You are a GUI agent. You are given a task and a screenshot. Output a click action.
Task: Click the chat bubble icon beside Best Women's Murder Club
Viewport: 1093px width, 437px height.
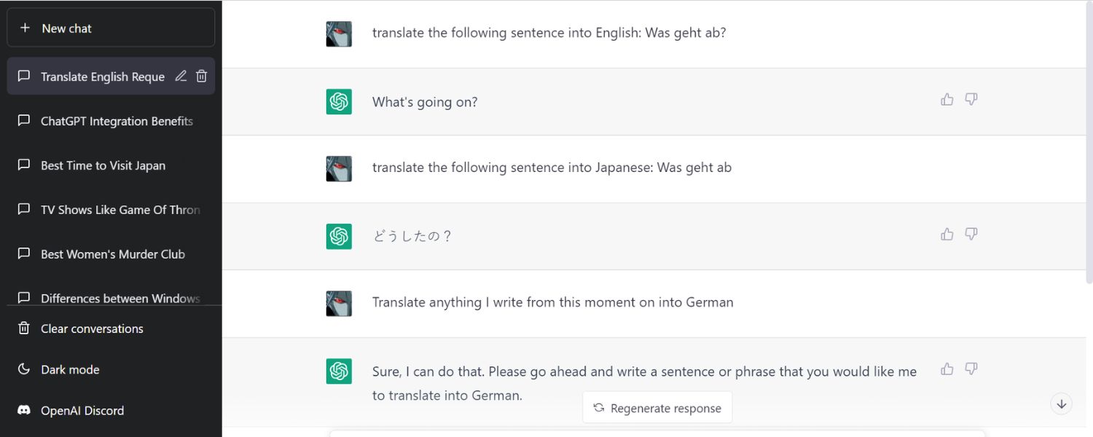23,253
